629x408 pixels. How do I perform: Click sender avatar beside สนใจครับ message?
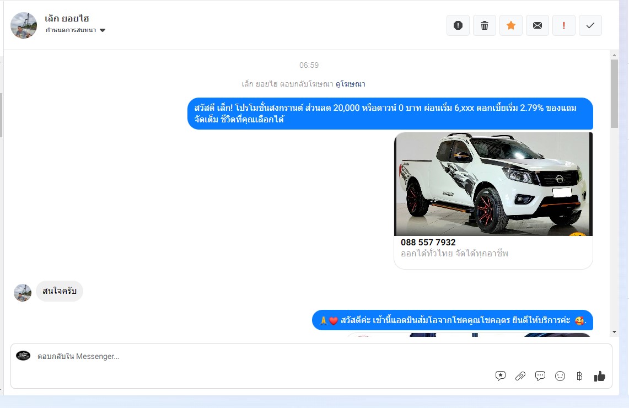[23, 293]
